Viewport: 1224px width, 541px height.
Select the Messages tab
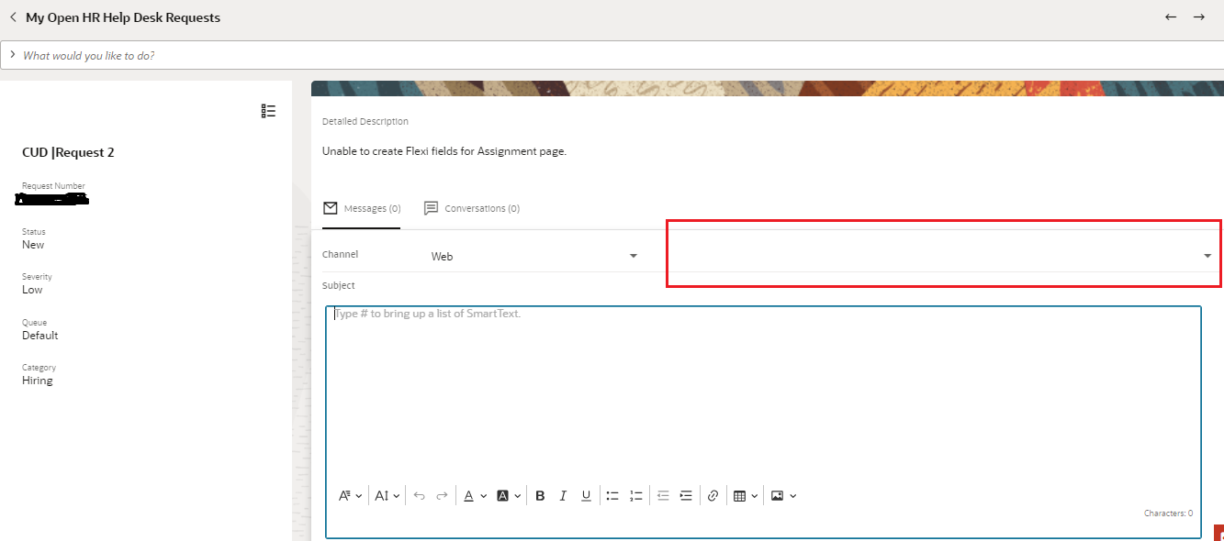362,208
